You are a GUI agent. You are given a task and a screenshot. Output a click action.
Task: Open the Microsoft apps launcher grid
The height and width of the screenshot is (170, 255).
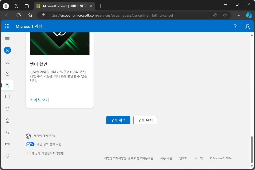coord(7,26)
